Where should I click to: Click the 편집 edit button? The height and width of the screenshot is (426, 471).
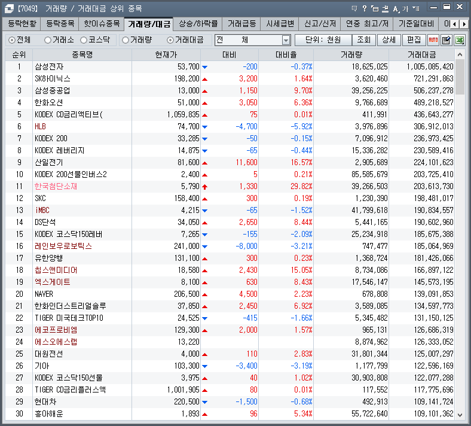414,39
